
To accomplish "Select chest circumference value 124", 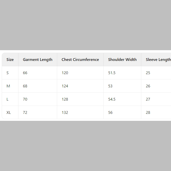I will 65,86.
